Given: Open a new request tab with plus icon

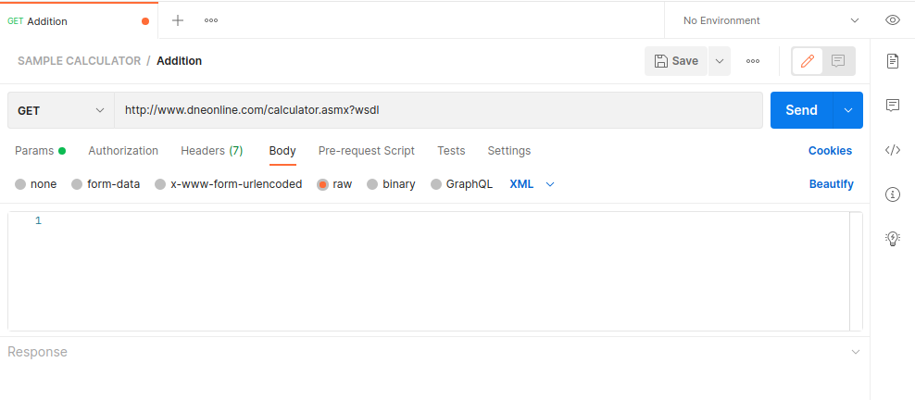Looking at the screenshot, I should pos(178,20).
